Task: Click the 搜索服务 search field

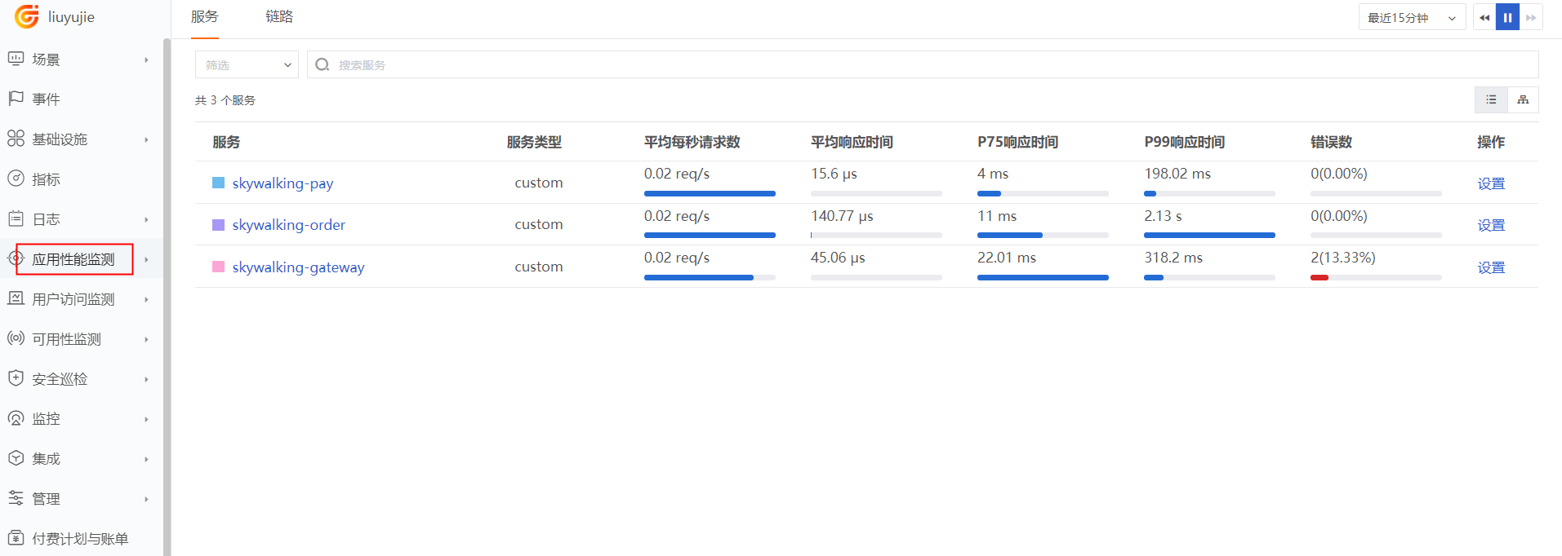Action: pyautogui.click(x=923, y=64)
